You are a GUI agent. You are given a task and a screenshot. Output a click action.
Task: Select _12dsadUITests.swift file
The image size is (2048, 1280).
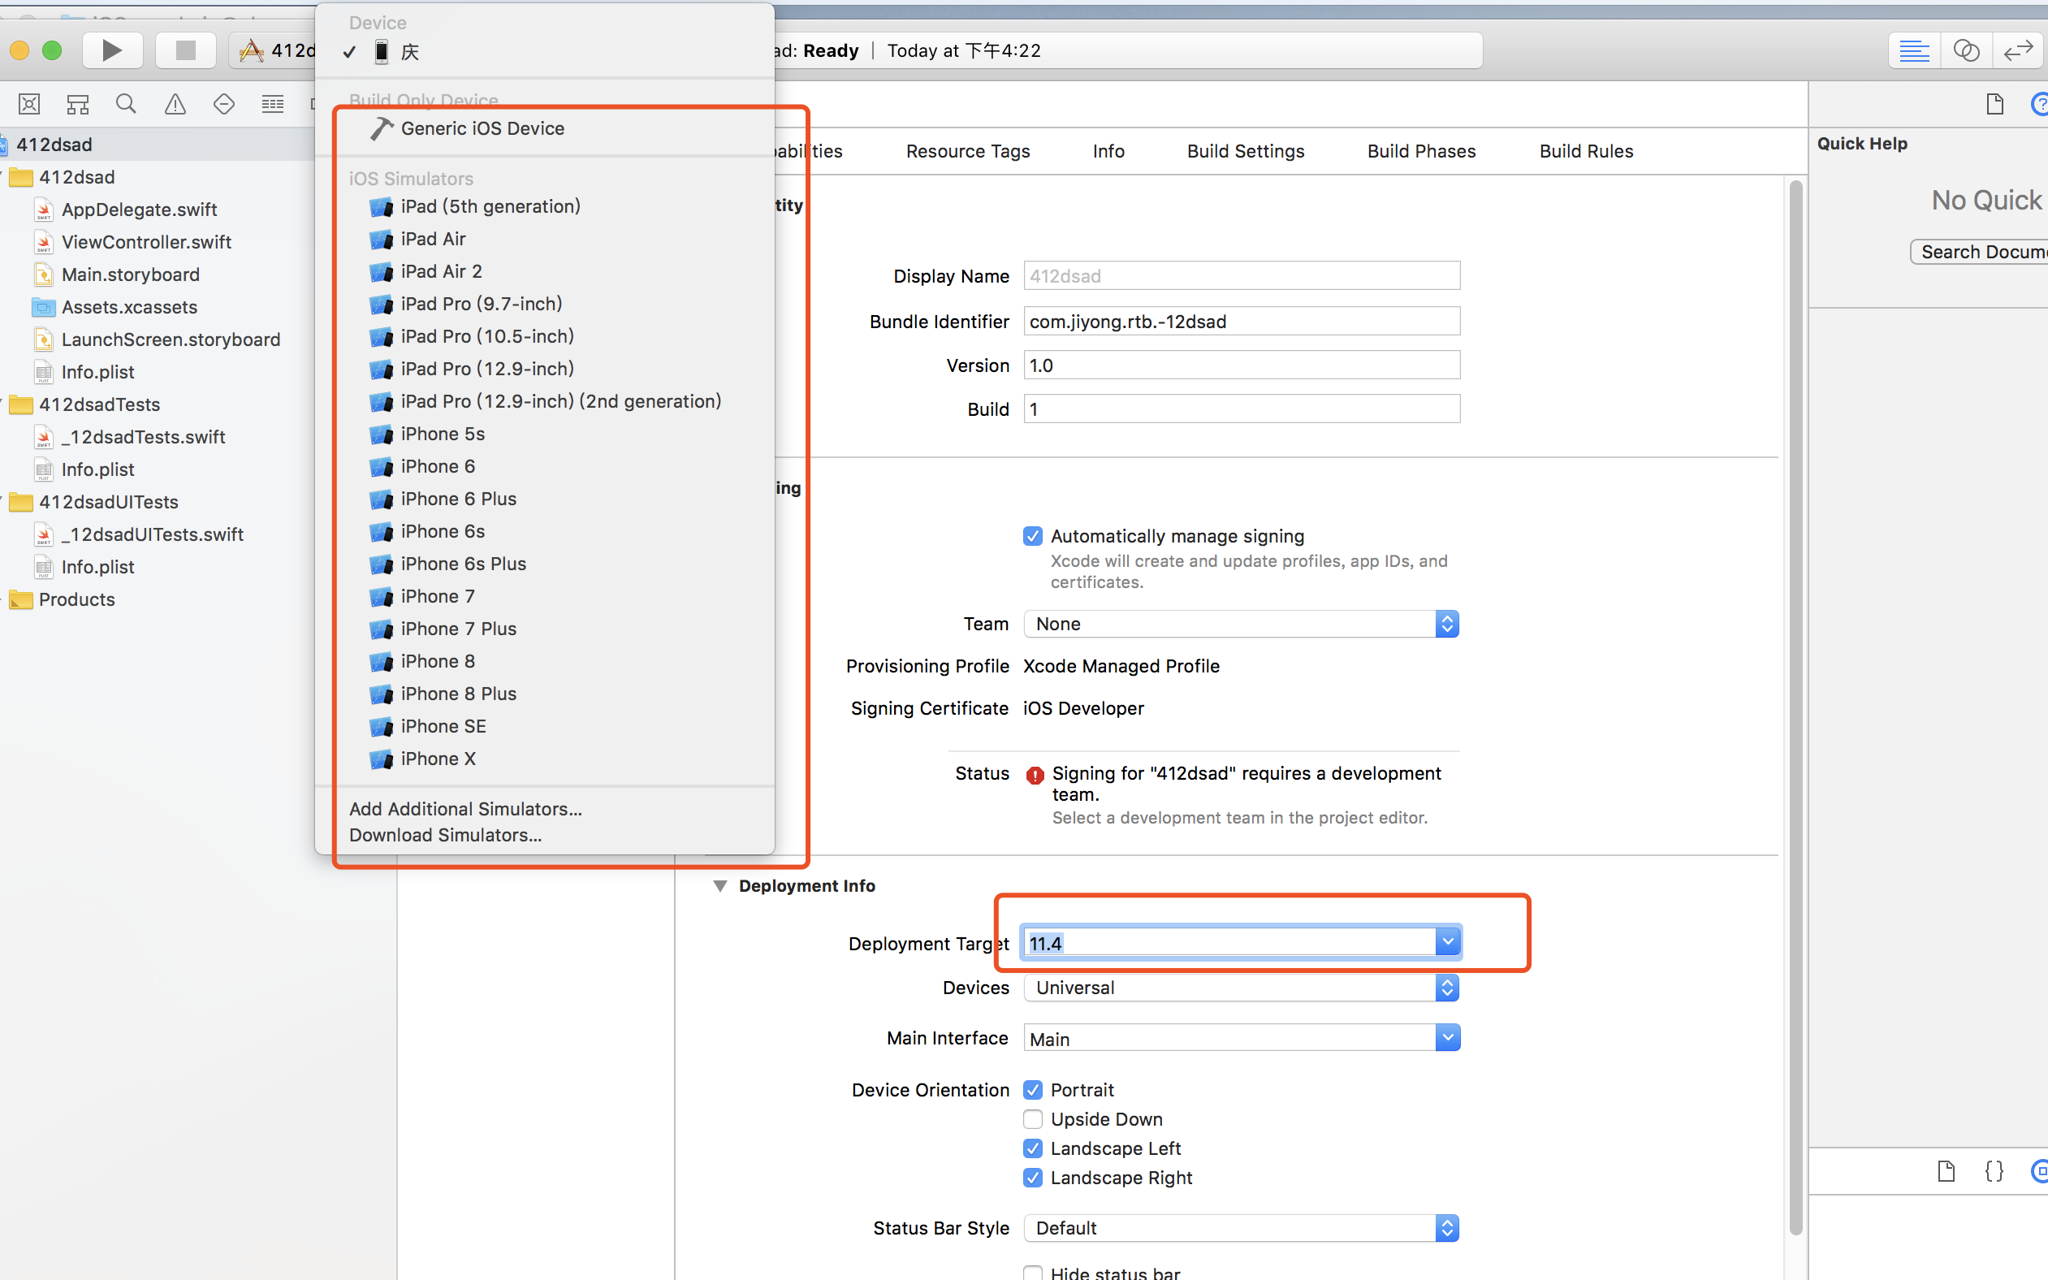[153, 534]
